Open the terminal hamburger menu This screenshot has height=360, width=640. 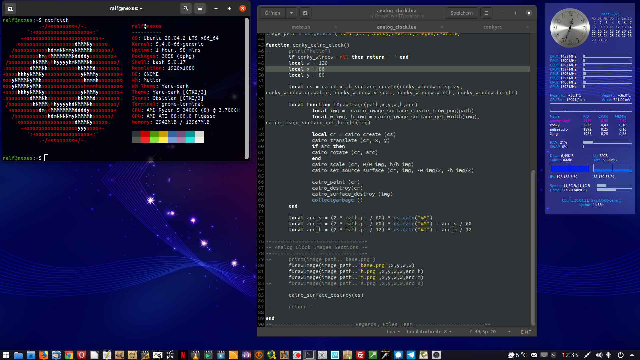200,8
